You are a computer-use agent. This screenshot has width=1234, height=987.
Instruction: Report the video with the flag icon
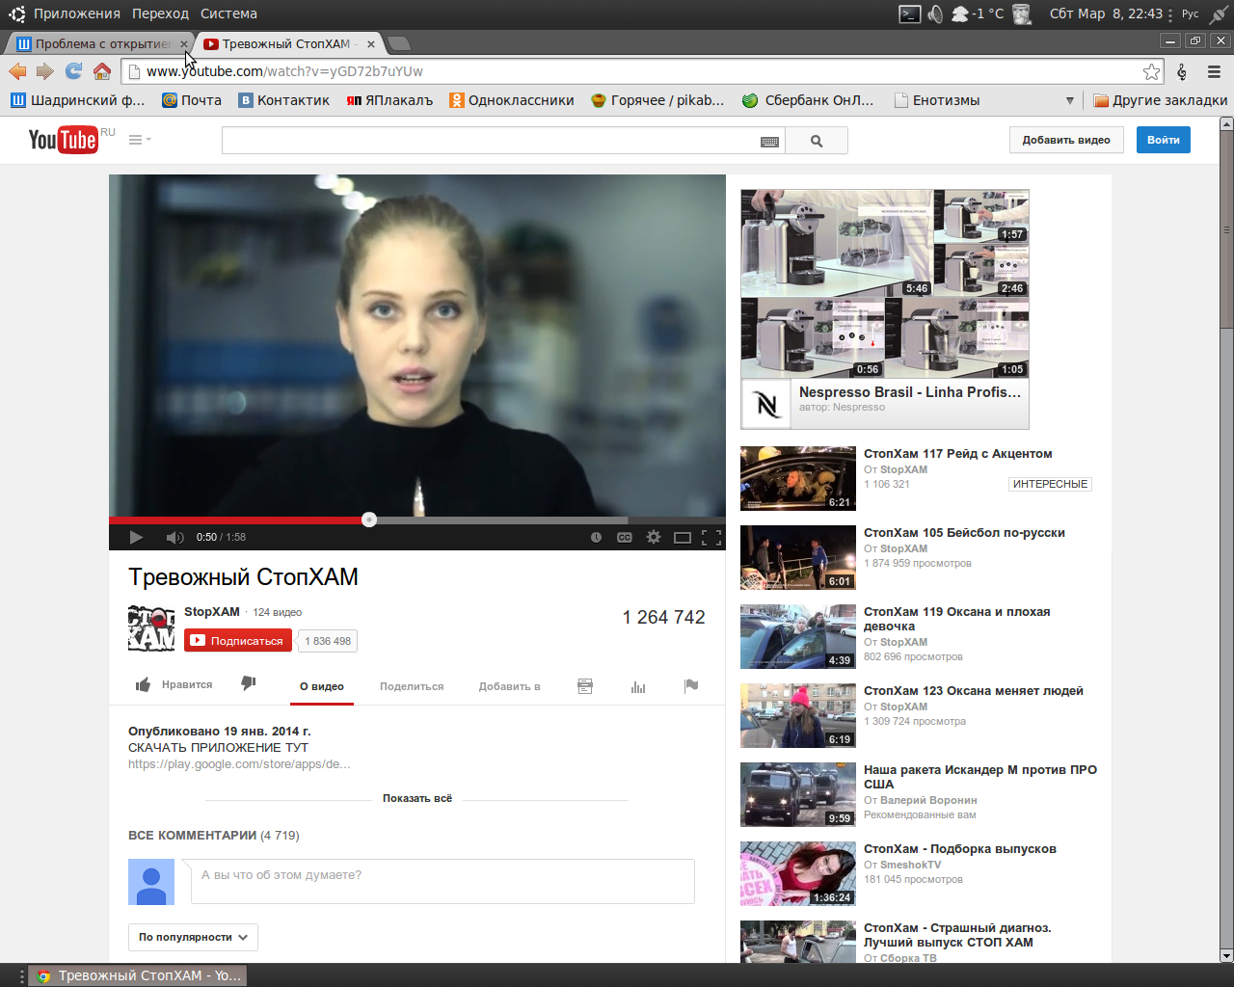pos(691,686)
